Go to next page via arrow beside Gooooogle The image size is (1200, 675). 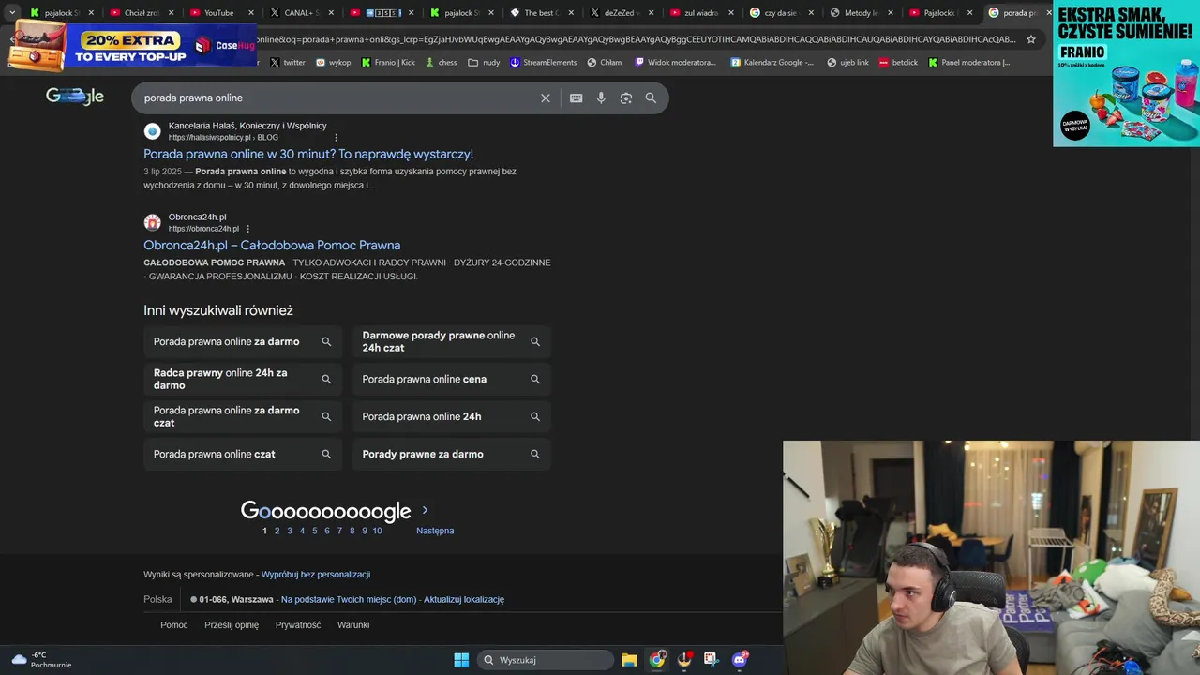click(425, 511)
